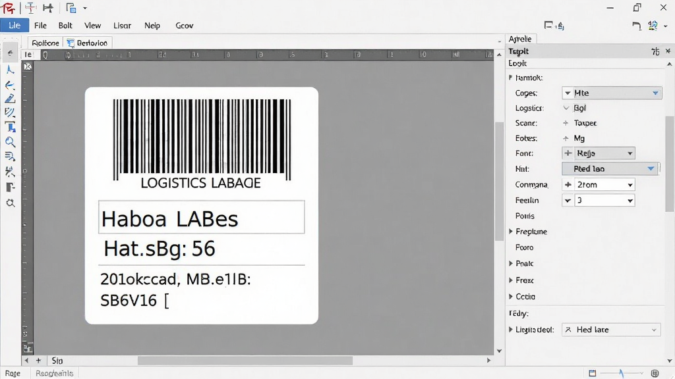Screen dimensions: 675x379
Task: Click the dark connector icon beside the crosshair
Action: (x=48, y=8)
